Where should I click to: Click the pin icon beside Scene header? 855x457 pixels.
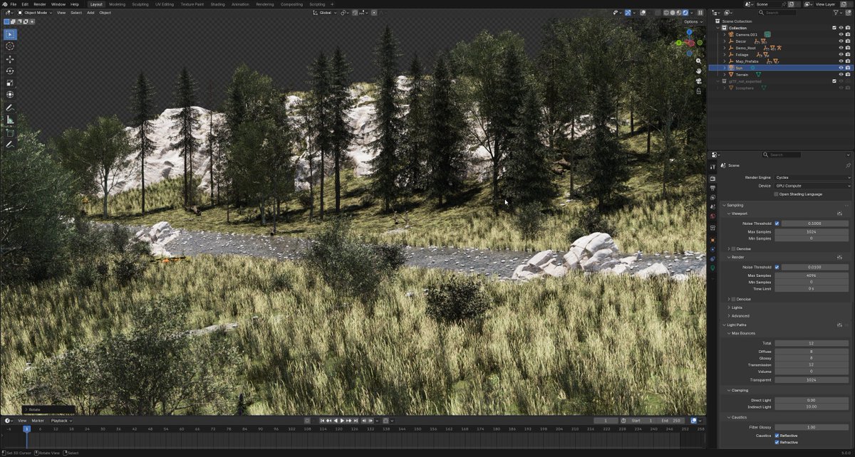[848, 165]
